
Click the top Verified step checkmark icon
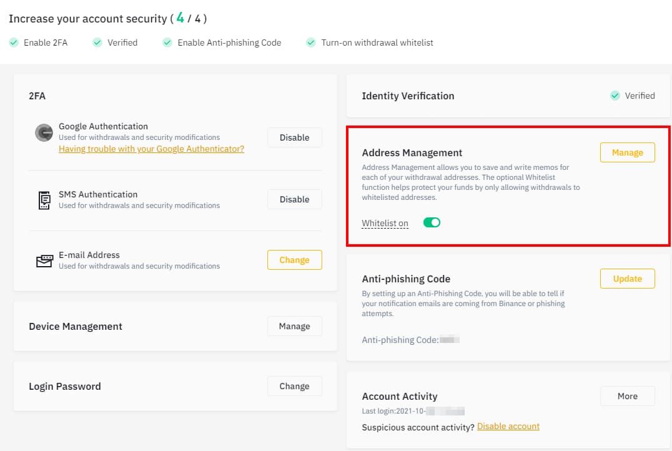point(97,43)
